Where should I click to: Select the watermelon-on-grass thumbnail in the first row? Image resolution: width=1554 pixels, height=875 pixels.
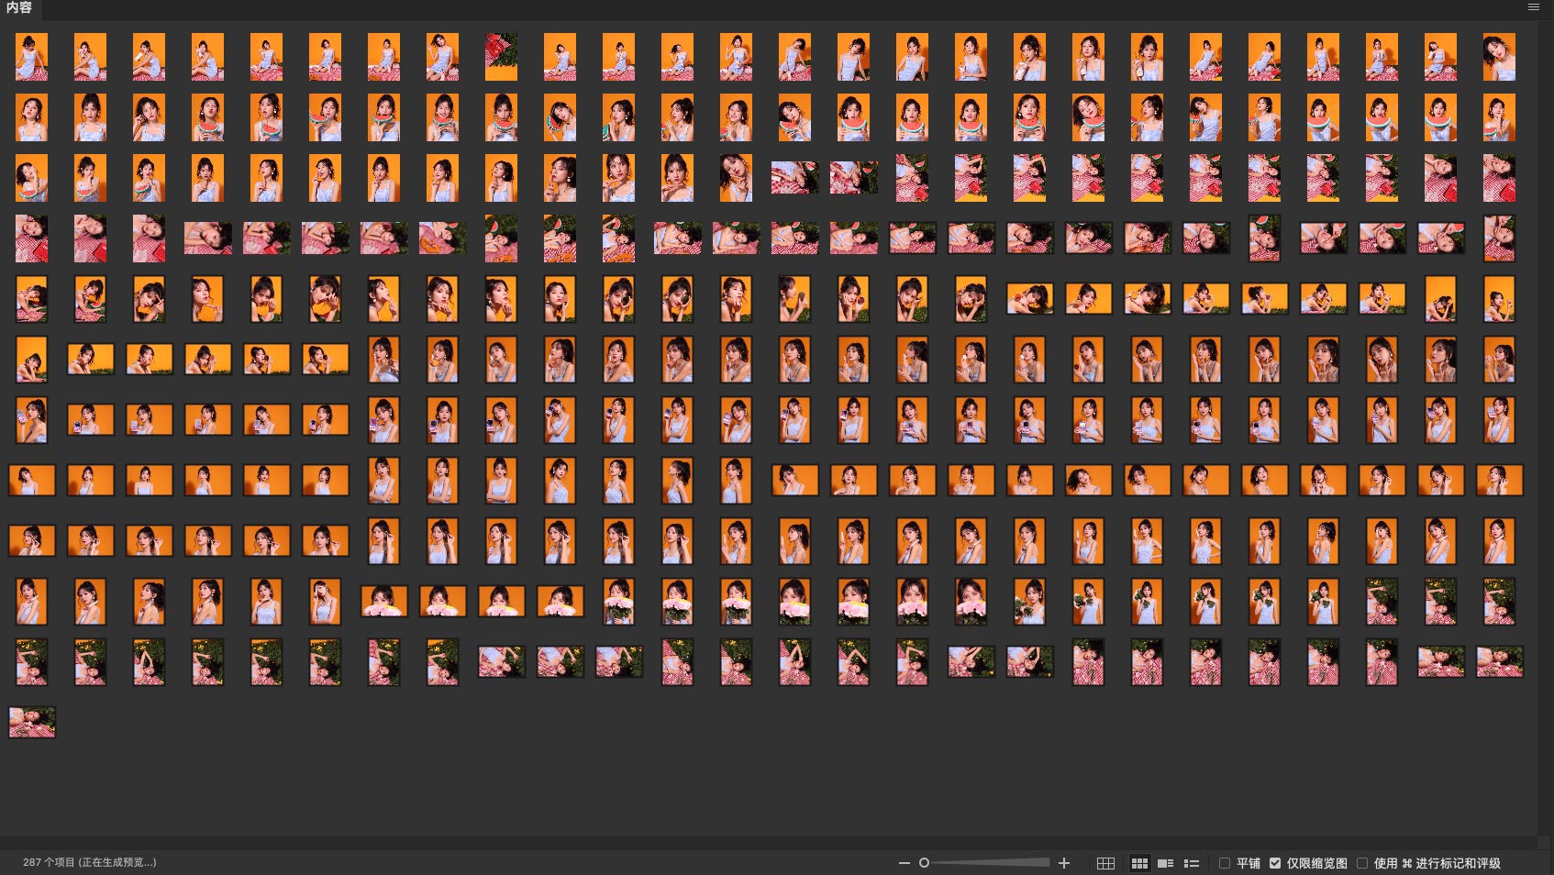(501, 57)
